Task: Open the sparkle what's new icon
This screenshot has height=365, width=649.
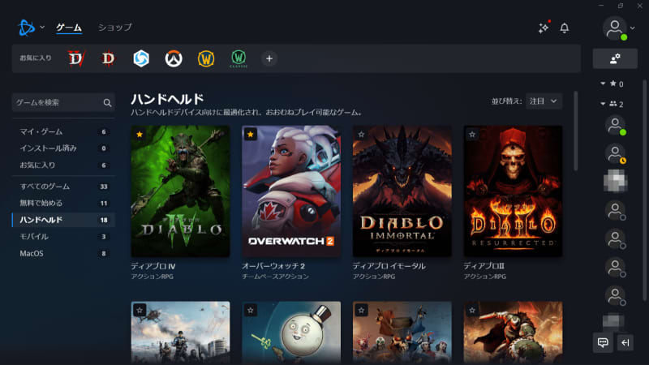Action: tap(544, 28)
